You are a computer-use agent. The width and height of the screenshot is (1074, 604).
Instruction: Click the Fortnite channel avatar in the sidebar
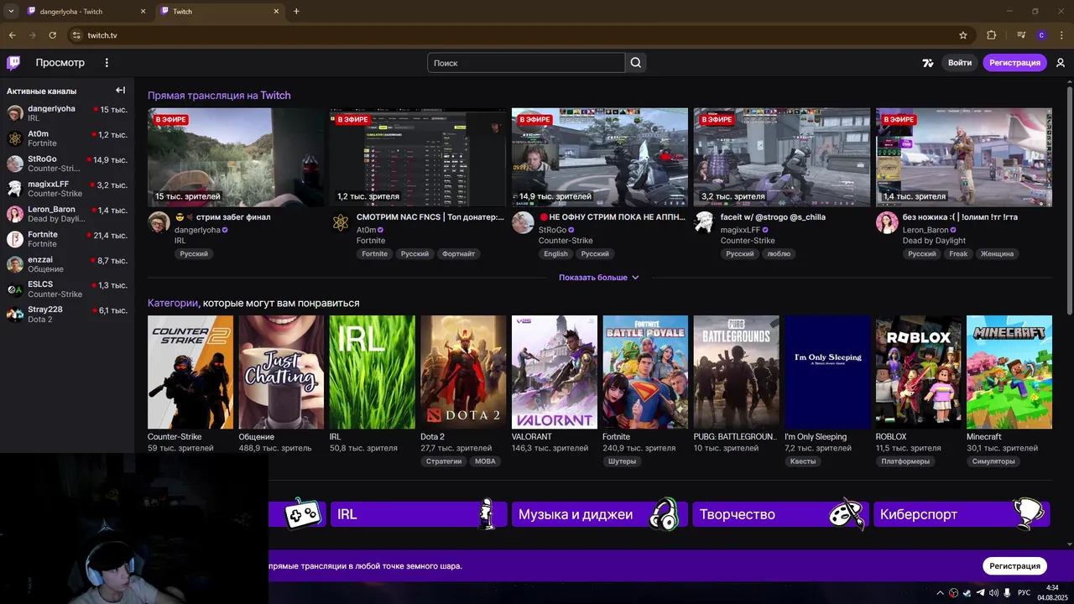15,239
